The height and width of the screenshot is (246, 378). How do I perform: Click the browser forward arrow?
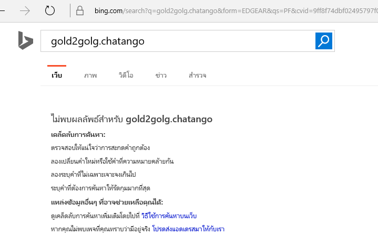(x=25, y=10)
